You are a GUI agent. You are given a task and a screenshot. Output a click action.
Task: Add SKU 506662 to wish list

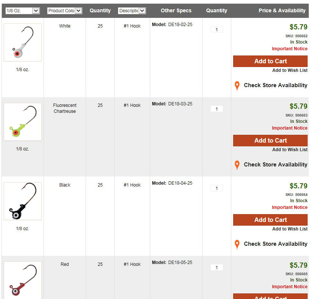click(x=290, y=70)
